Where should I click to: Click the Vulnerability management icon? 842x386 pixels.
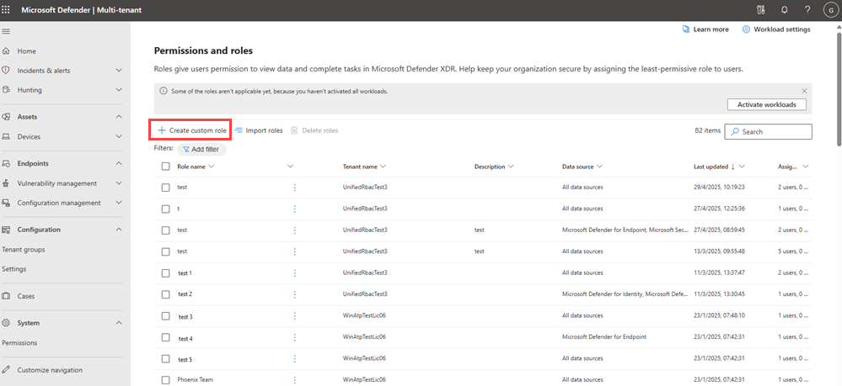pos(7,183)
